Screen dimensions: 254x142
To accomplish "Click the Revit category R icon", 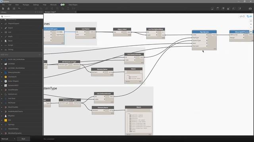I will (x=6, y=41).
